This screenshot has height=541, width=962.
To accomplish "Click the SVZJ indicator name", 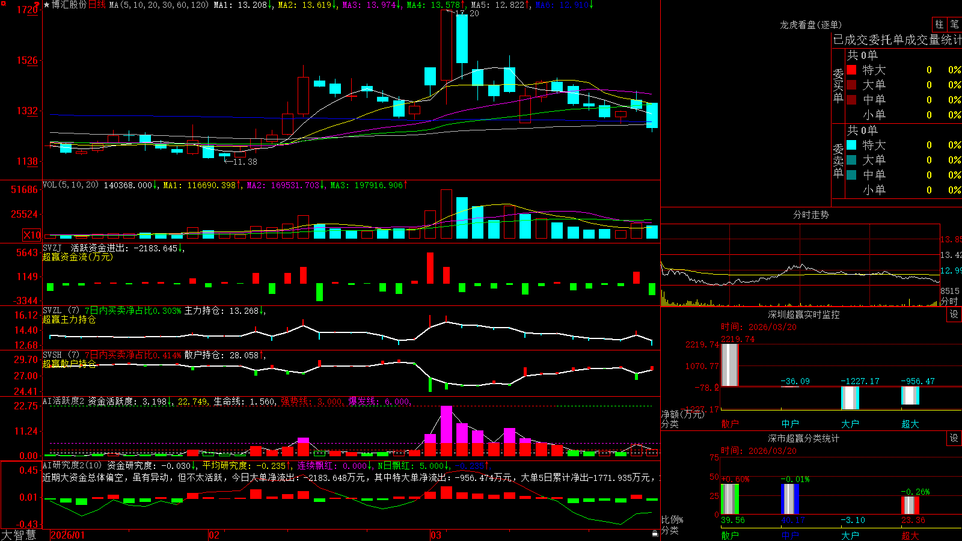I will [x=52, y=248].
